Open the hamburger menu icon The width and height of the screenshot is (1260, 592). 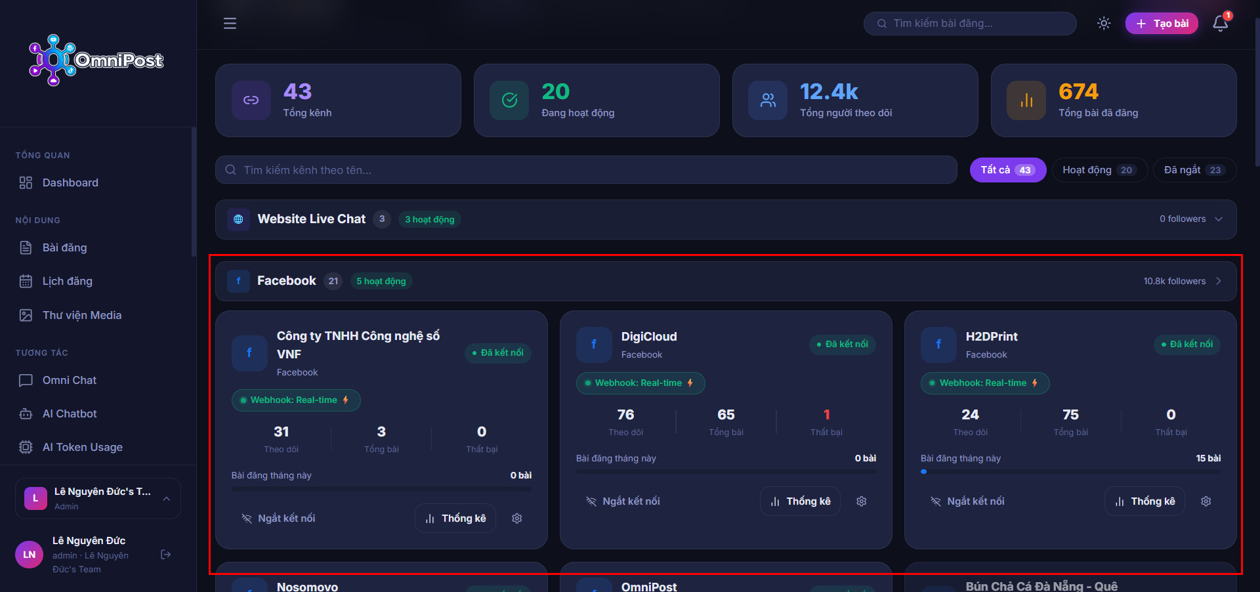pos(230,24)
